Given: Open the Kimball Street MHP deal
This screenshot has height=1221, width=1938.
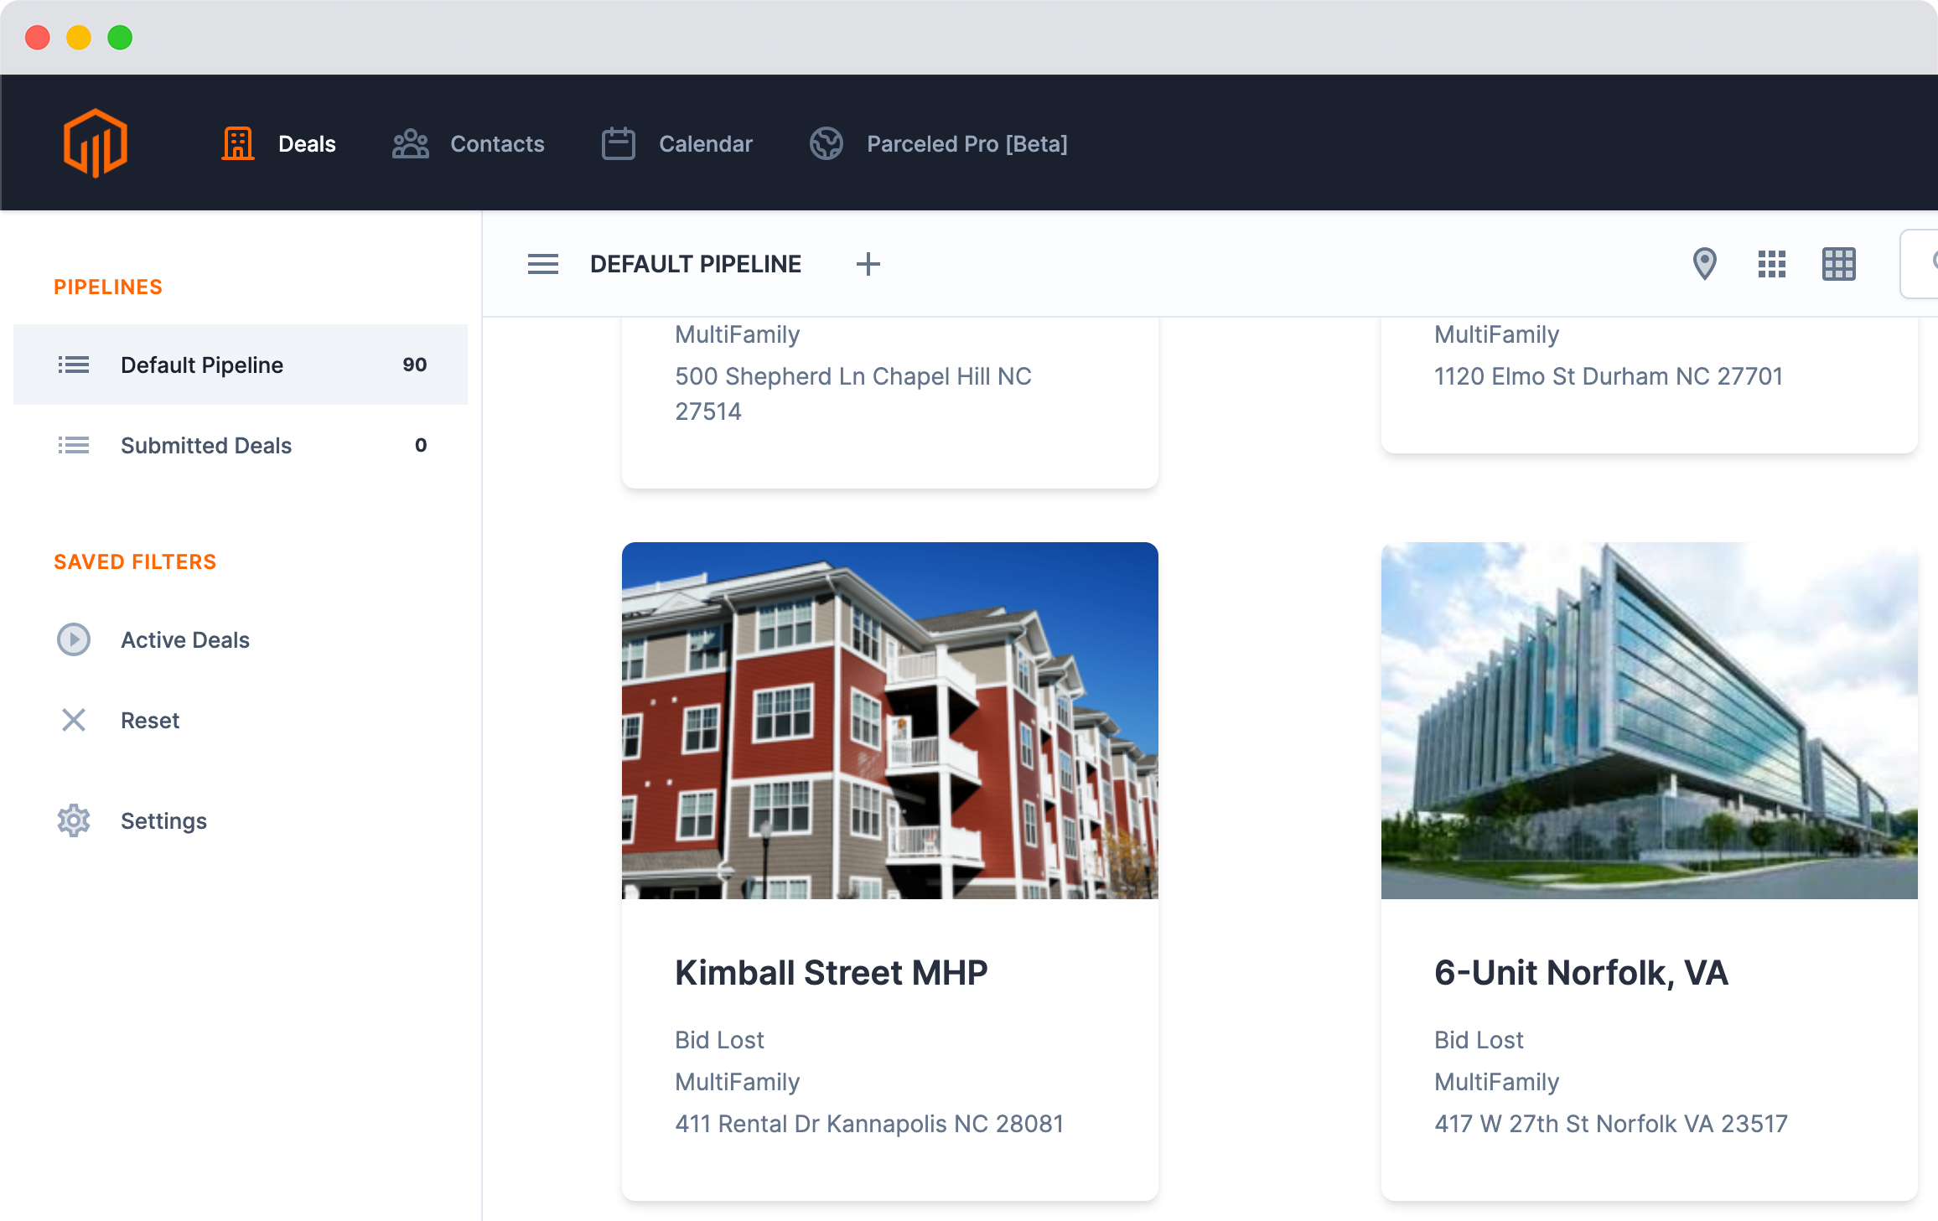Looking at the screenshot, I should tap(831, 971).
